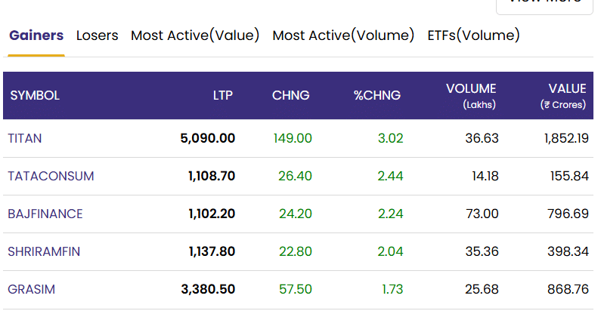Click TITAN's LTP value 5,090.00

tap(208, 138)
